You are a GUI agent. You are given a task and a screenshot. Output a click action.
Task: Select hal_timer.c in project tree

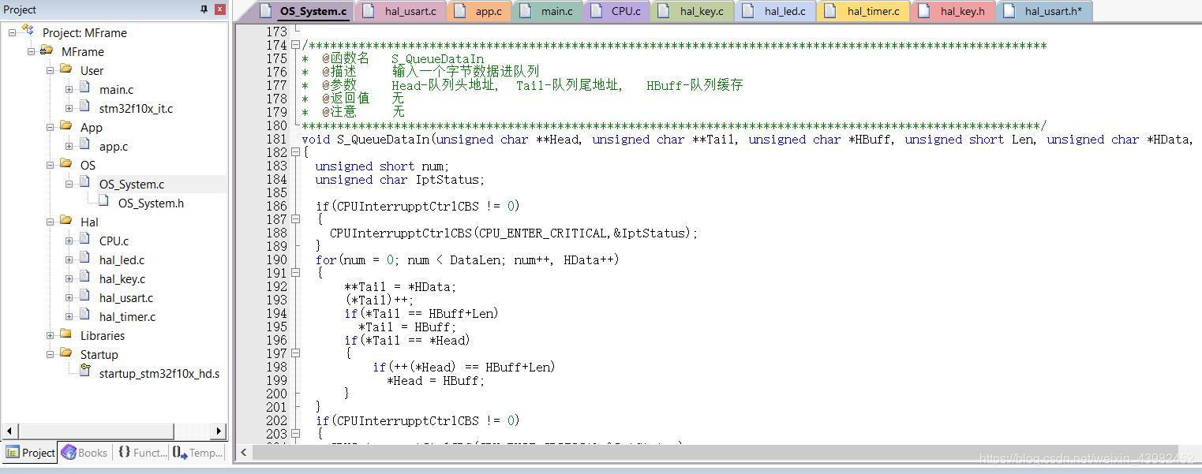click(127, 317)
